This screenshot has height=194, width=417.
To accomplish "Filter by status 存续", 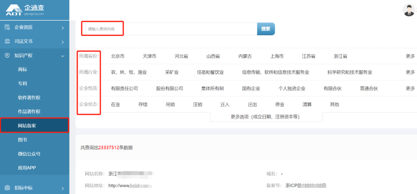I will (143, 105).
